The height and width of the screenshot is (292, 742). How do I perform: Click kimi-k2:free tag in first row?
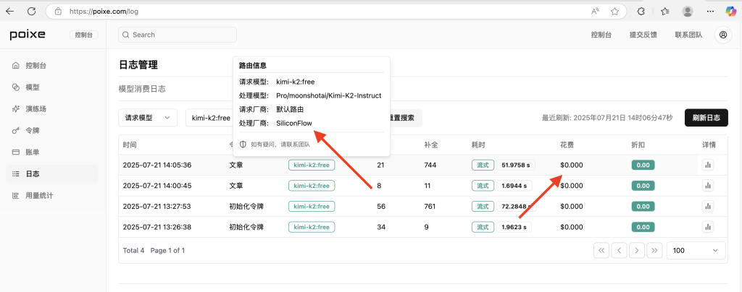312,165
